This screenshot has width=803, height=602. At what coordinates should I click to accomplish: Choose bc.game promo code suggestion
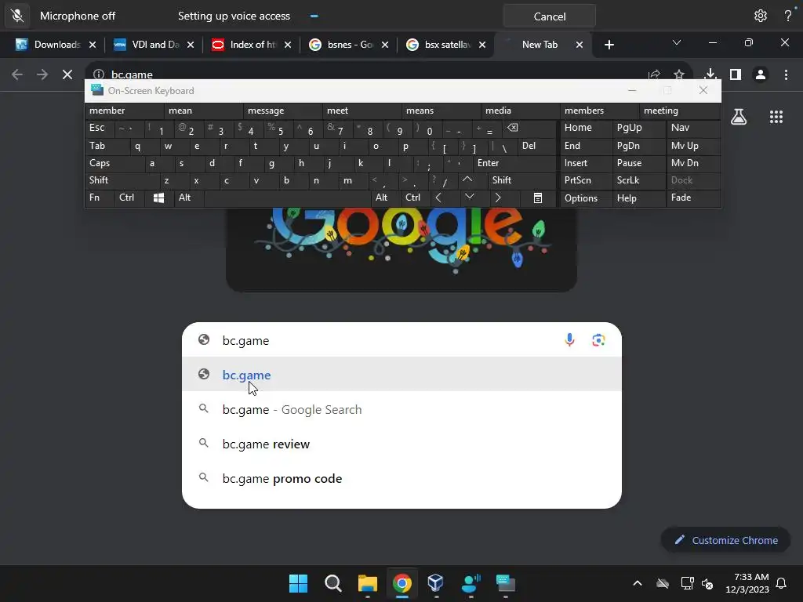pyautogui.click(x=402, y=479)
